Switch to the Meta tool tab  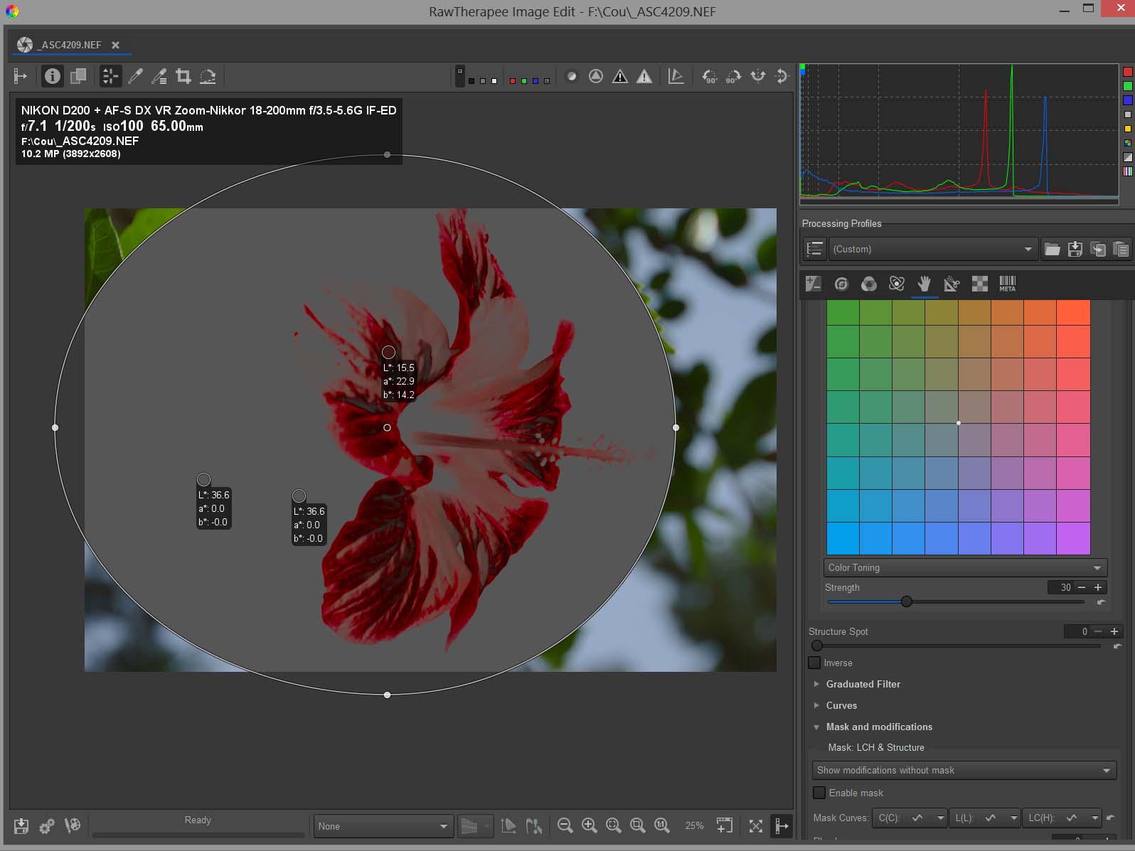(x=1007, y=284)
